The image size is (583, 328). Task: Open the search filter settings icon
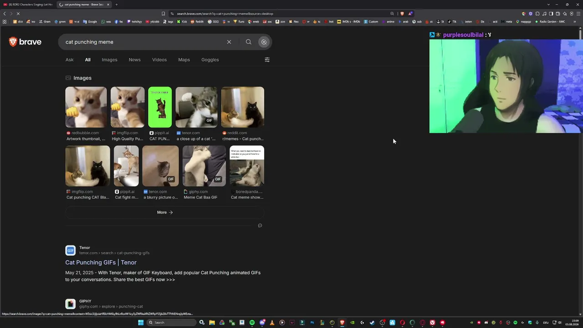(267, 60)
